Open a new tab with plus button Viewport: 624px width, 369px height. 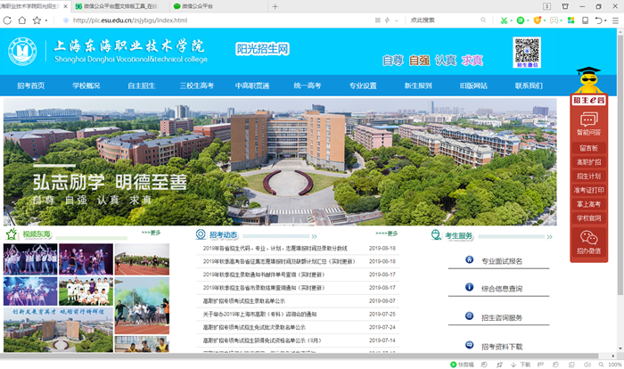tap(275, 6)
